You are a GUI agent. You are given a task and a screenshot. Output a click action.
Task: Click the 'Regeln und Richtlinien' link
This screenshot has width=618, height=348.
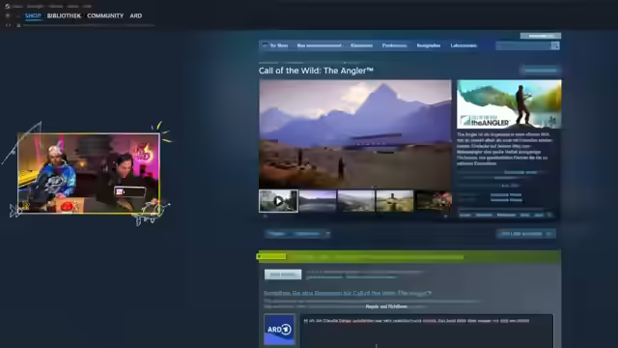tap(386, 306)
